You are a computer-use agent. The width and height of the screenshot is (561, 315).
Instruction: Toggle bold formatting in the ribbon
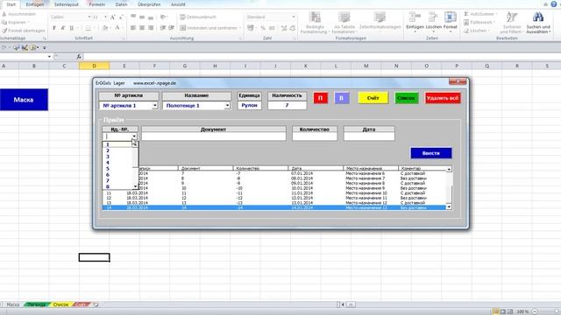click(x=54, y=28)
